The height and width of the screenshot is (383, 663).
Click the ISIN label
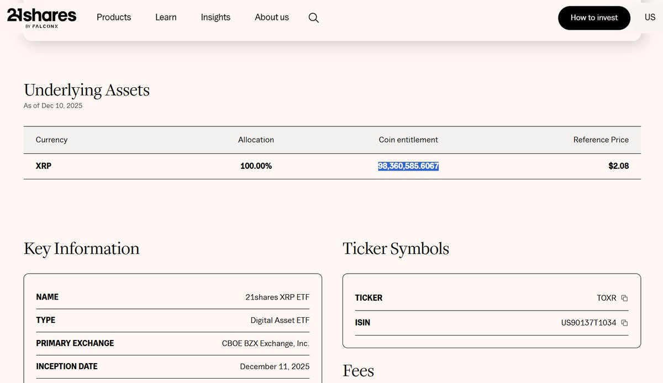362,323
